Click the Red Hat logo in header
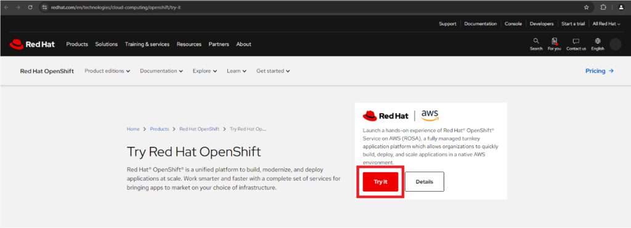Image resolution: width=631 pixels, height=228 pixels. click(32, 44)
